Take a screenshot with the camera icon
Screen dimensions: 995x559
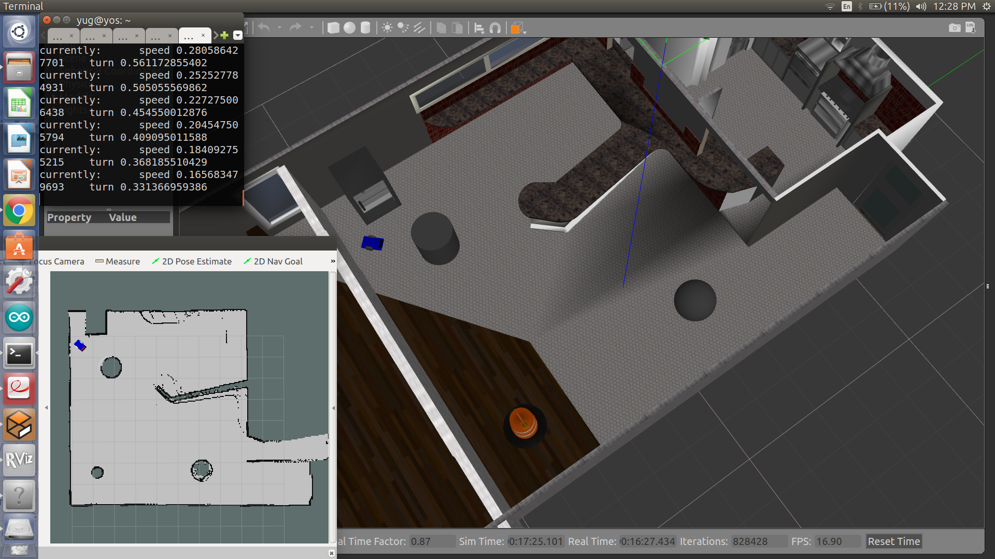point(954,28)
